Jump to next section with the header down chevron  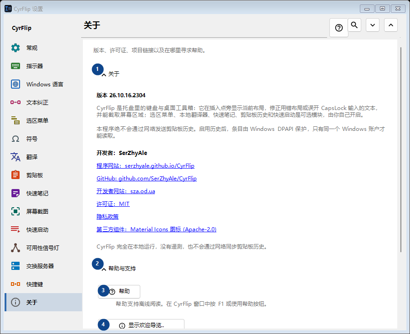(373, 25)
